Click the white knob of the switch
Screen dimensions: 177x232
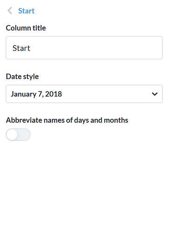tap(12, 135)
